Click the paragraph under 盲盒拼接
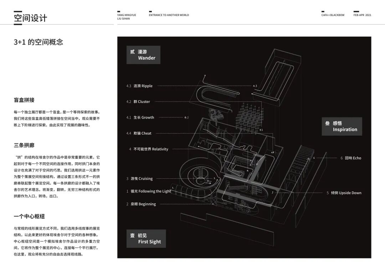Screen dimensions: 385x272 57,119
